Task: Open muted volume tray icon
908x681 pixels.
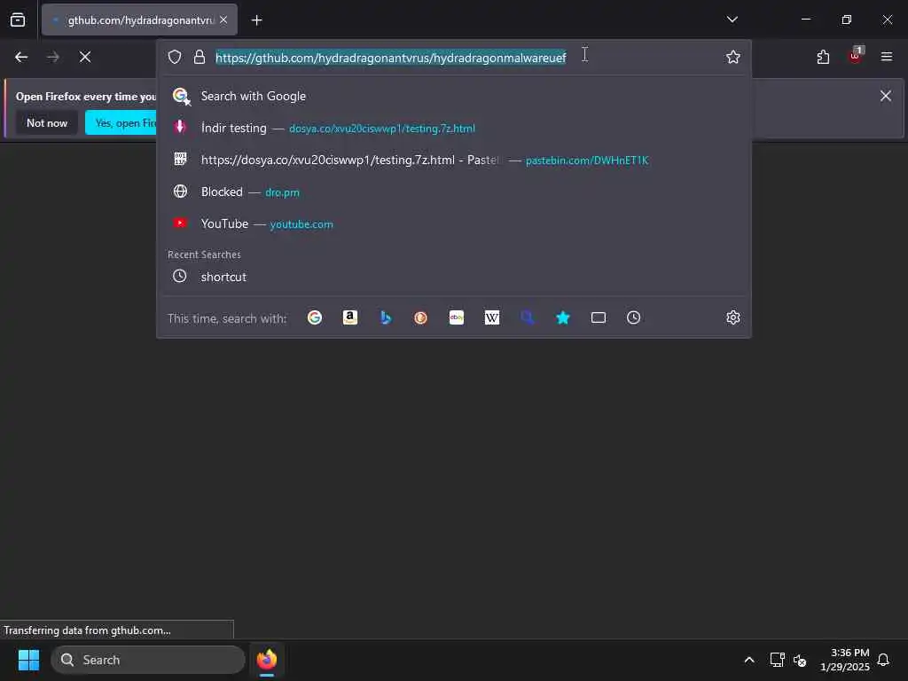Action: 800,660
